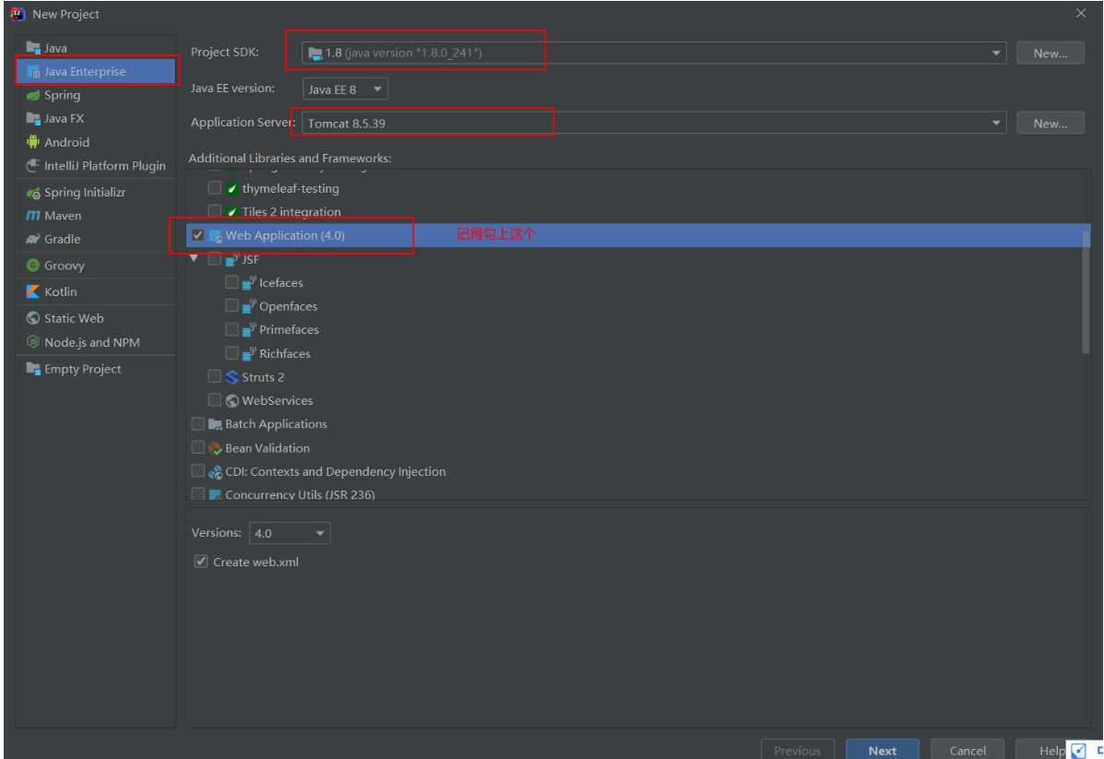
Task: Click the Richfaces icon
Action: point(249,353)
